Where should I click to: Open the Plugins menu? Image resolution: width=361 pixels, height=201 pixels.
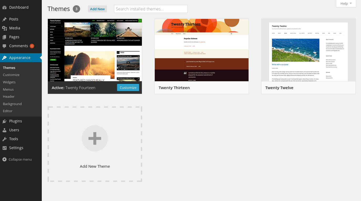point(21,121)
